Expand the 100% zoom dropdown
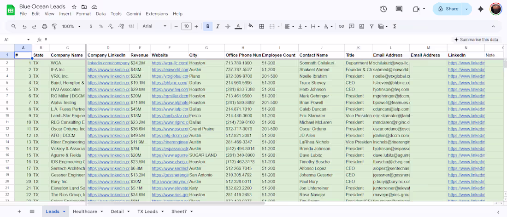507x217 pixels. [71, 27]
